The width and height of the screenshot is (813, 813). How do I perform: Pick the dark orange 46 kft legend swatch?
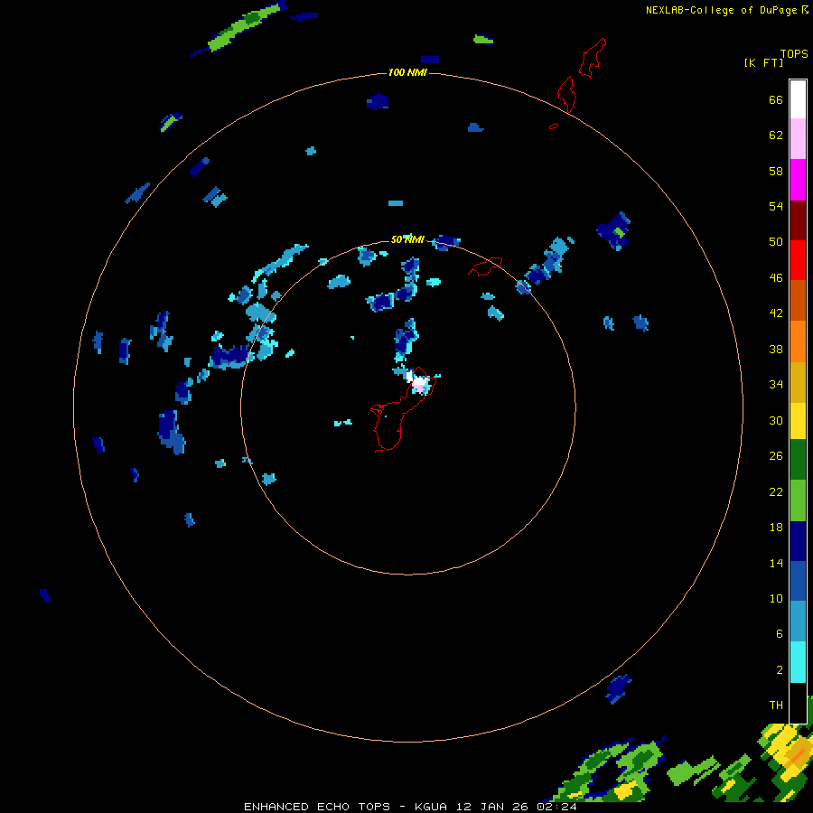798,300
